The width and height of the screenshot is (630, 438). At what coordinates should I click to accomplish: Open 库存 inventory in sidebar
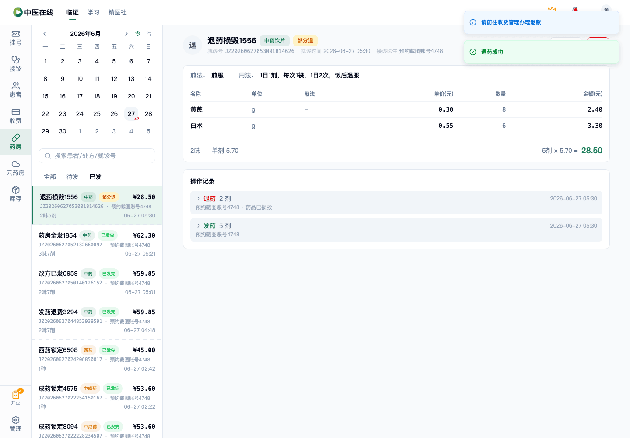pyautogui.click(x=15, y=194)
